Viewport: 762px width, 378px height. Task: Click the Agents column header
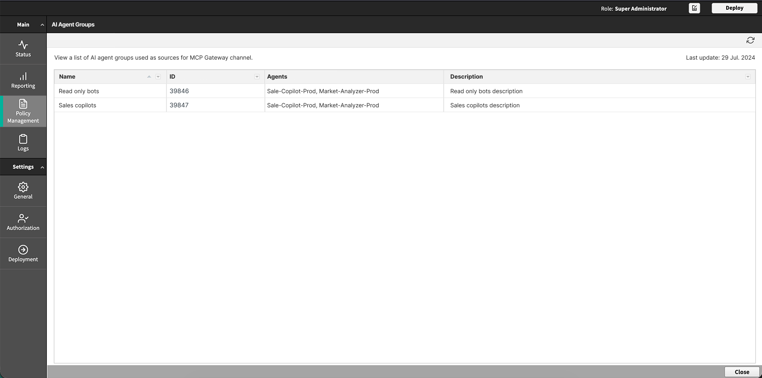point(354,77)
